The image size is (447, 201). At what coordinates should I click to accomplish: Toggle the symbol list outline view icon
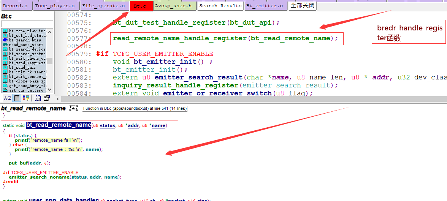coord(17,98)
